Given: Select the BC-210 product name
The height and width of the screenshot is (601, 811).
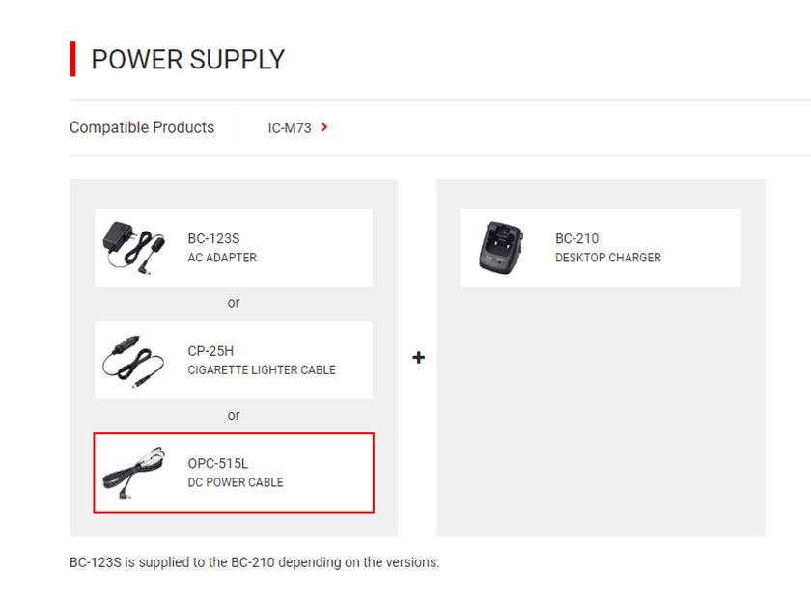Looking at the screenshot, I should [x=576, y=238].
